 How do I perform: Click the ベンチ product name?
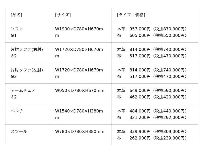17,111
